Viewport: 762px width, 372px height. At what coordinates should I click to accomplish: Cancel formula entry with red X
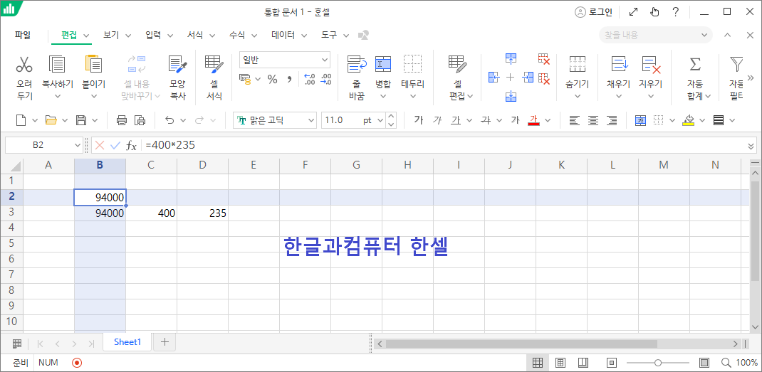[x=100, y=144]
